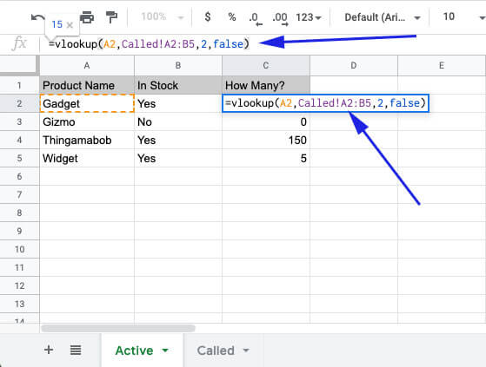Click the cell with 0 in Gizmo row
This screenshot has height=367, width=486.
(266, 121)
